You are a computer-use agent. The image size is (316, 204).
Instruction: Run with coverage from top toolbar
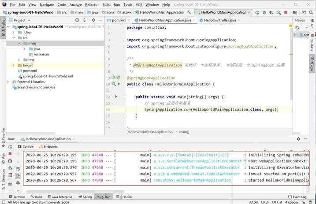[x=271, y=12]
